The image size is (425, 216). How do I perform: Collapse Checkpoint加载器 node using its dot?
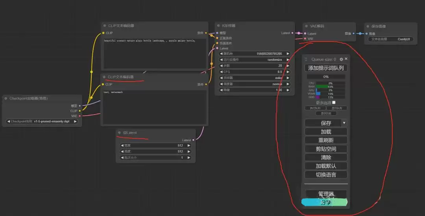click(x=6, y=98)
